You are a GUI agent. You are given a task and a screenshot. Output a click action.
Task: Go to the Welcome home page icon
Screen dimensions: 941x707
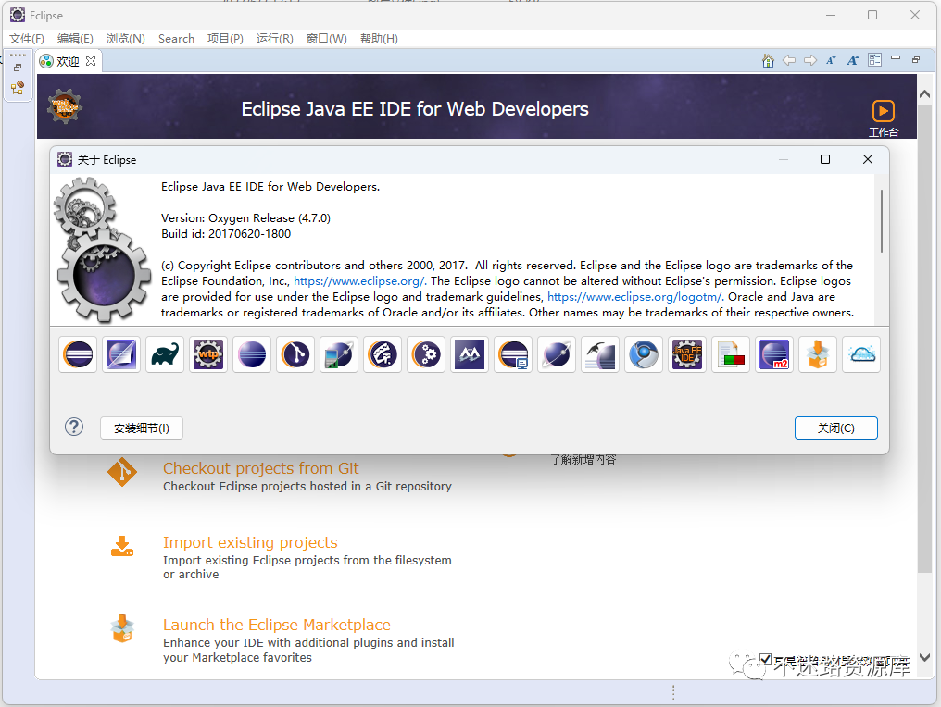pos(768,60)
